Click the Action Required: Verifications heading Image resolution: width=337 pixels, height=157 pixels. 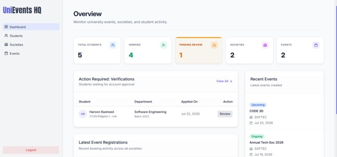[x=107, y=79]
